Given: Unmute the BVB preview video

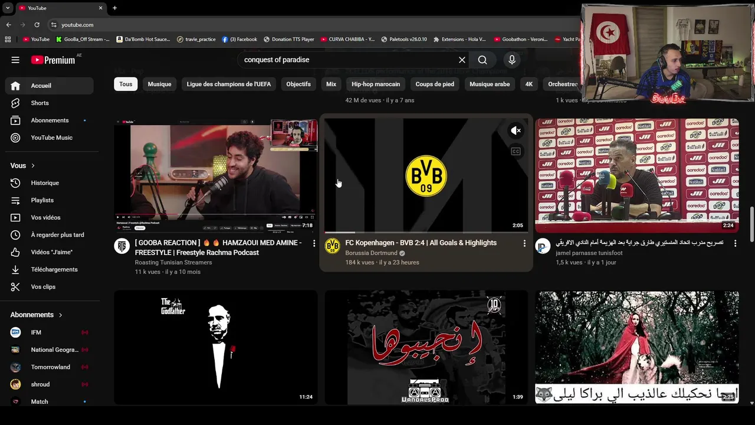Looking at the screenshot, I should pos(516,130).
